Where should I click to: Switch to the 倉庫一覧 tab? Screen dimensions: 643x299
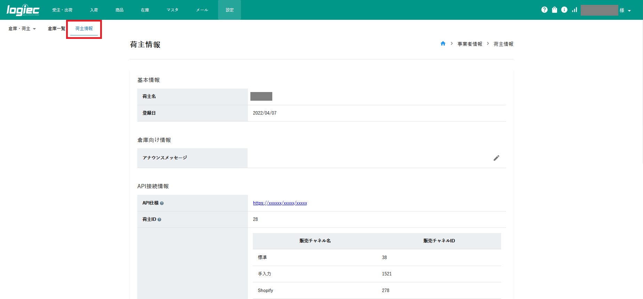(56, 29)
